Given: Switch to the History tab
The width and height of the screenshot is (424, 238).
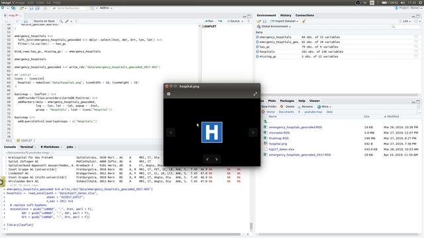Looking at the screenshot, I should click(286, 15).
